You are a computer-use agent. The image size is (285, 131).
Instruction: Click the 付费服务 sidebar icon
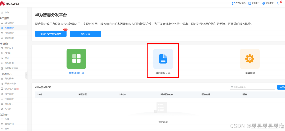(2, 99)
